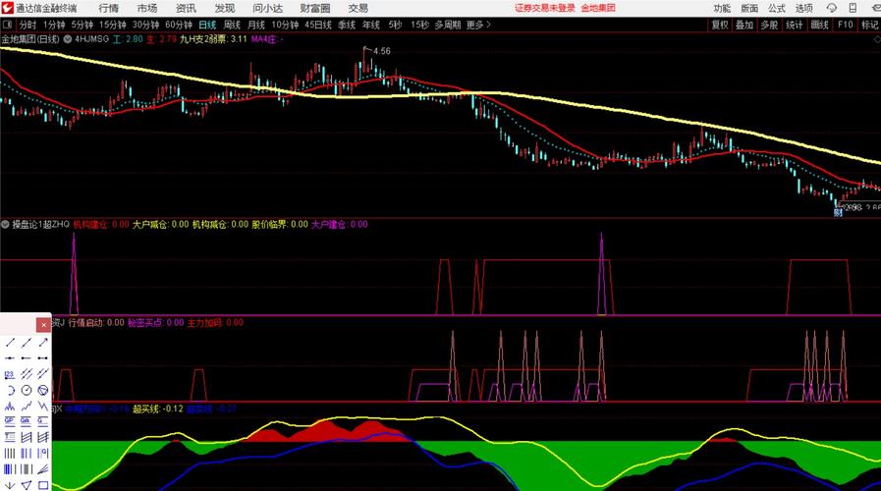Open the 功能 menu
Image resolution: width=881 pixels, height=491 pixels.
[722, 8]
